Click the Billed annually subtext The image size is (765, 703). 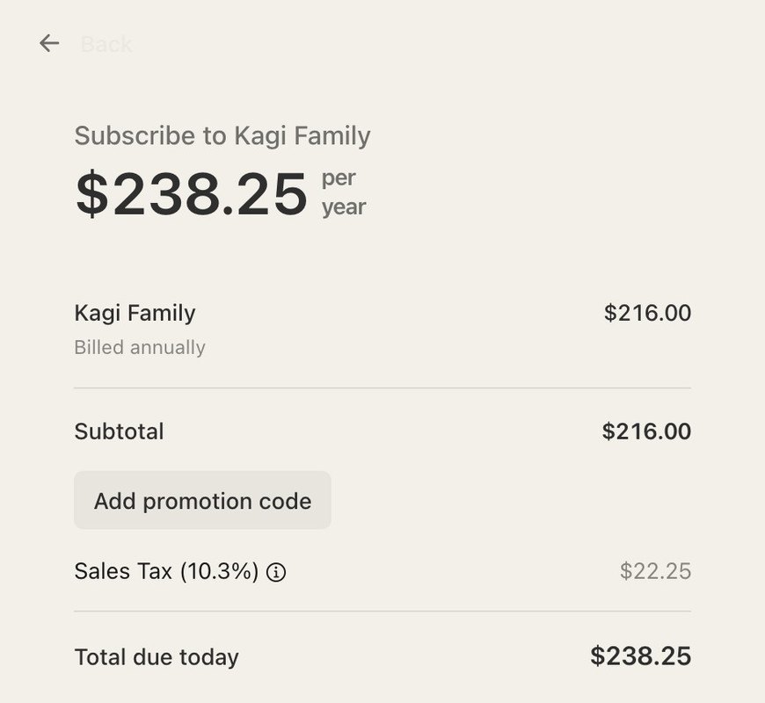140,348
